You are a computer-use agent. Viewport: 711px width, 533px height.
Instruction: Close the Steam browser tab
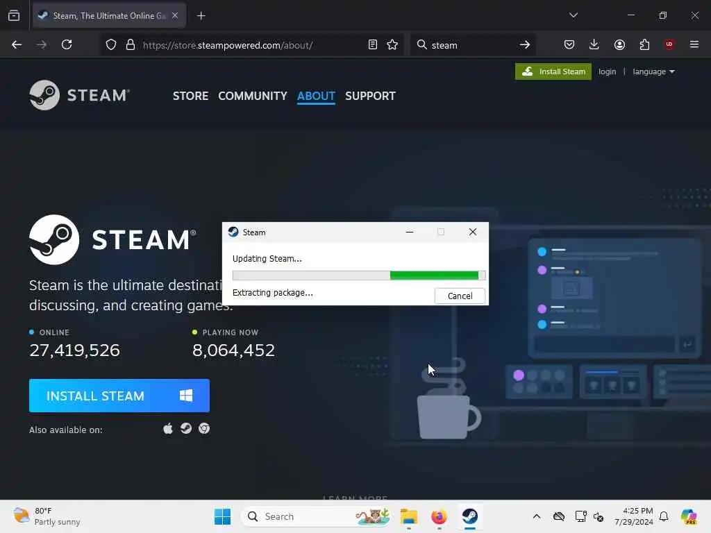click(175, 15)
